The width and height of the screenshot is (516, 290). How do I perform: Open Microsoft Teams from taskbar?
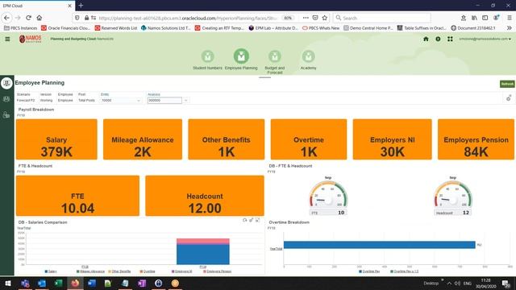(25, 283)
